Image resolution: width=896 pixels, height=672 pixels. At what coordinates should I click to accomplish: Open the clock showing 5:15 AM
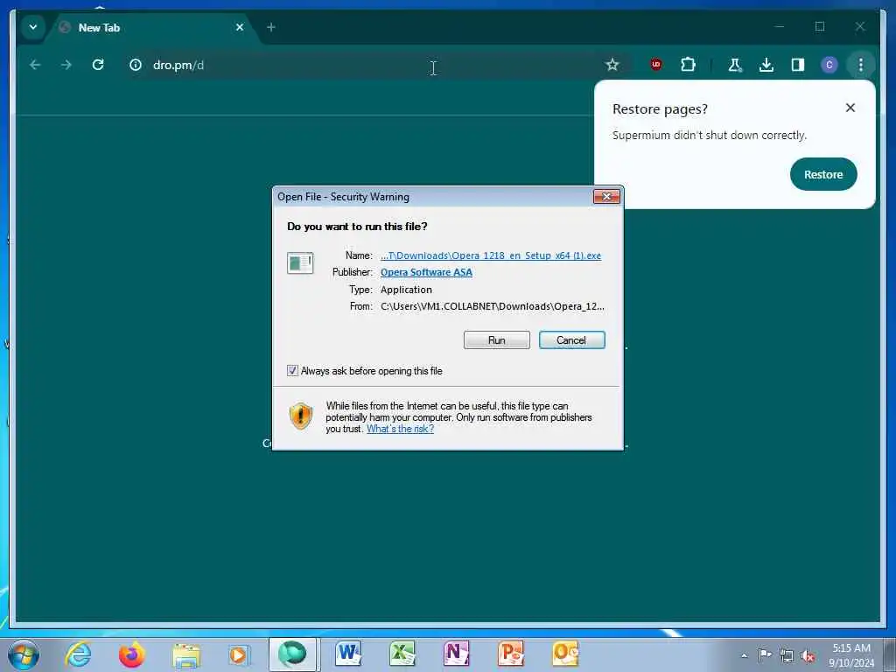[x=851, y=654]
